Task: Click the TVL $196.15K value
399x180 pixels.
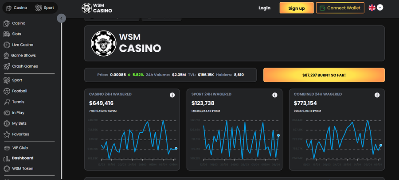Action: [206, 75]
